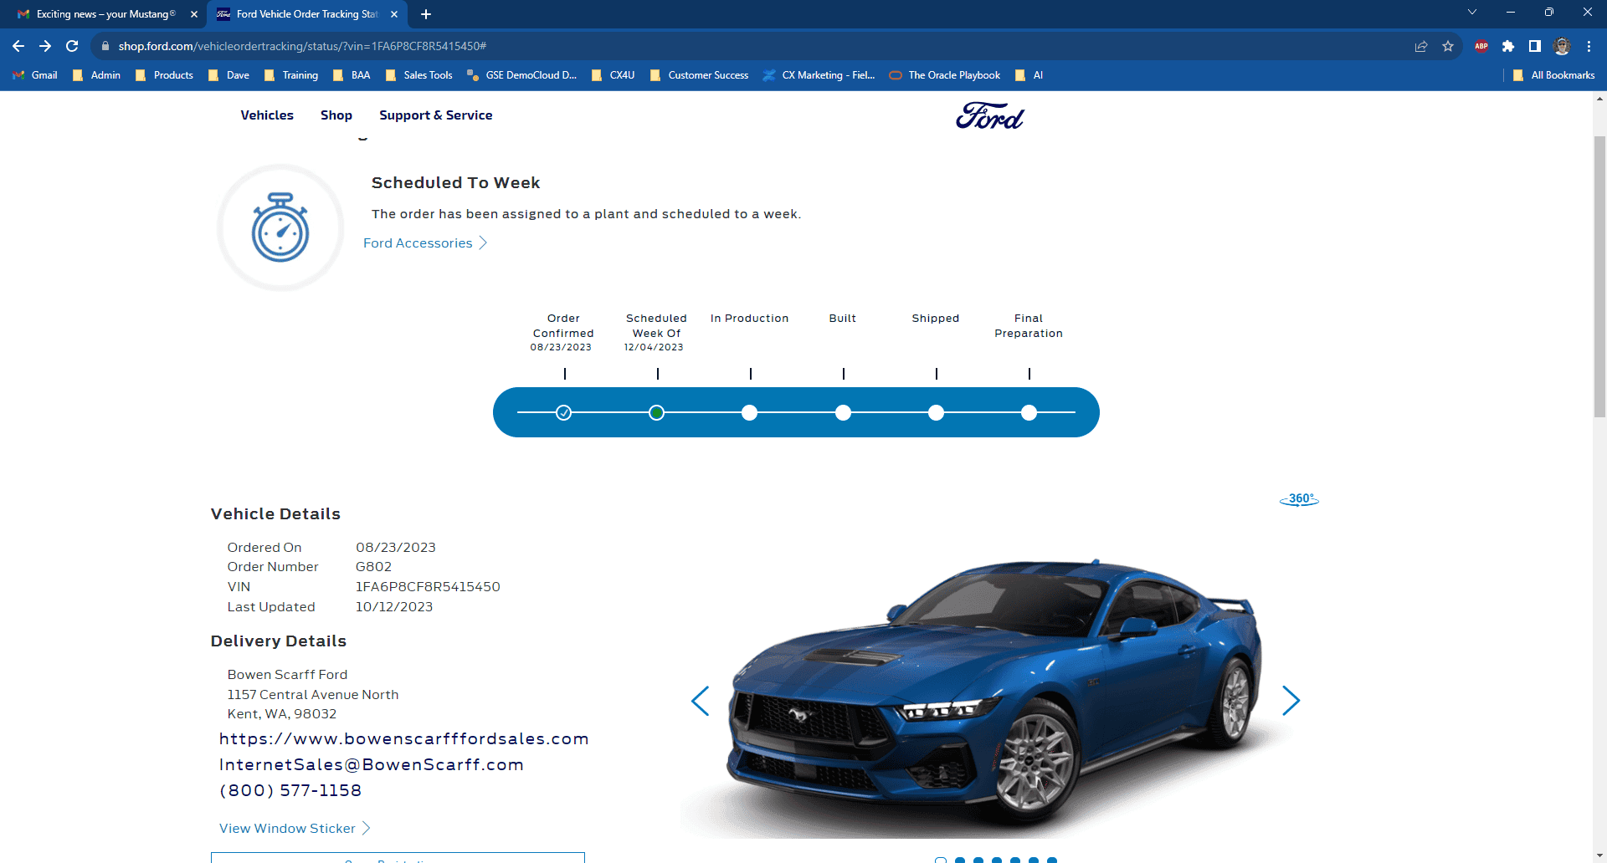Image resolution: width=1607 pixels, height=863 pixels.
Task: Open the Gmail bookmark
Action: pos(35,75)
